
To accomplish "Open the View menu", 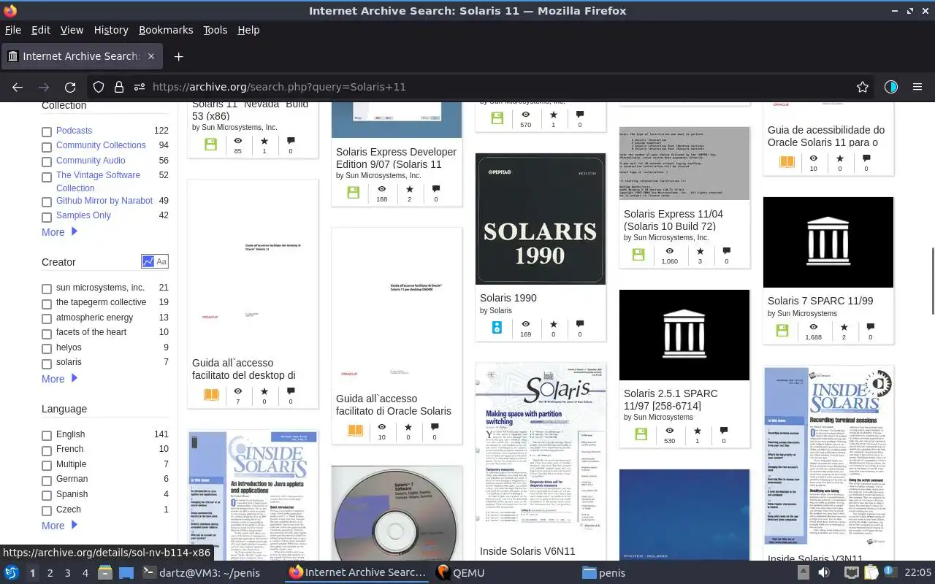I will tap(72, 30).
